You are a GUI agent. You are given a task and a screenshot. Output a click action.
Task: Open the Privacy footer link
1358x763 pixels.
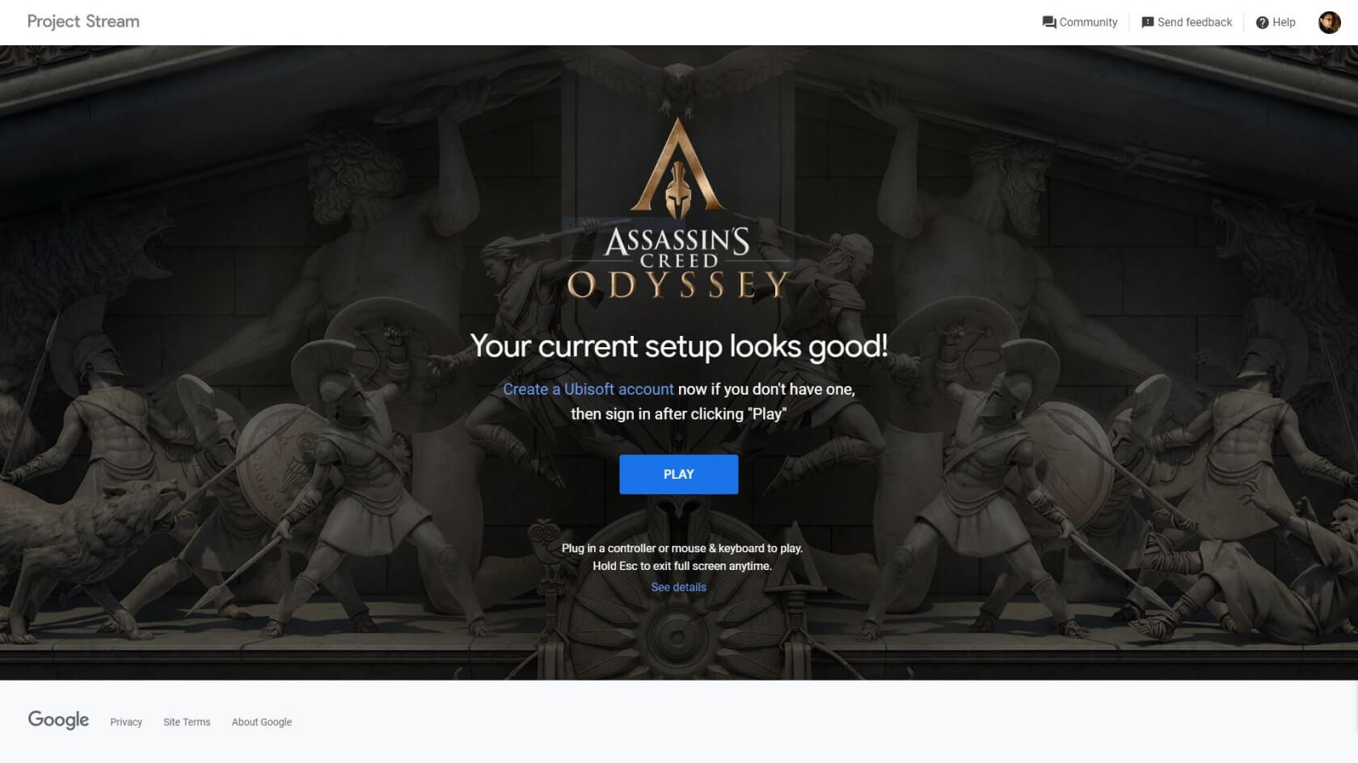click(x=126, y=722)
